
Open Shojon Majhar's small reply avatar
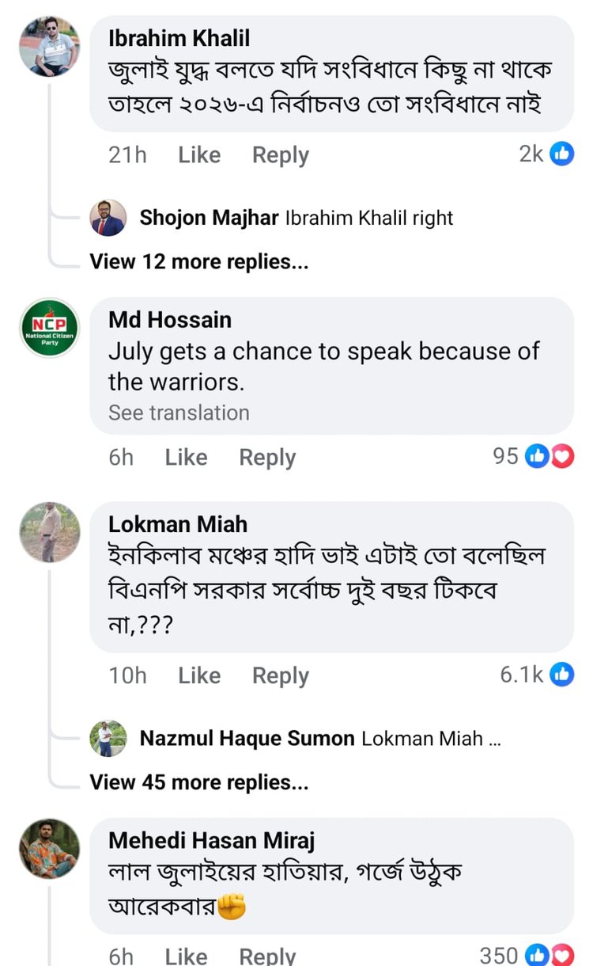108,218
